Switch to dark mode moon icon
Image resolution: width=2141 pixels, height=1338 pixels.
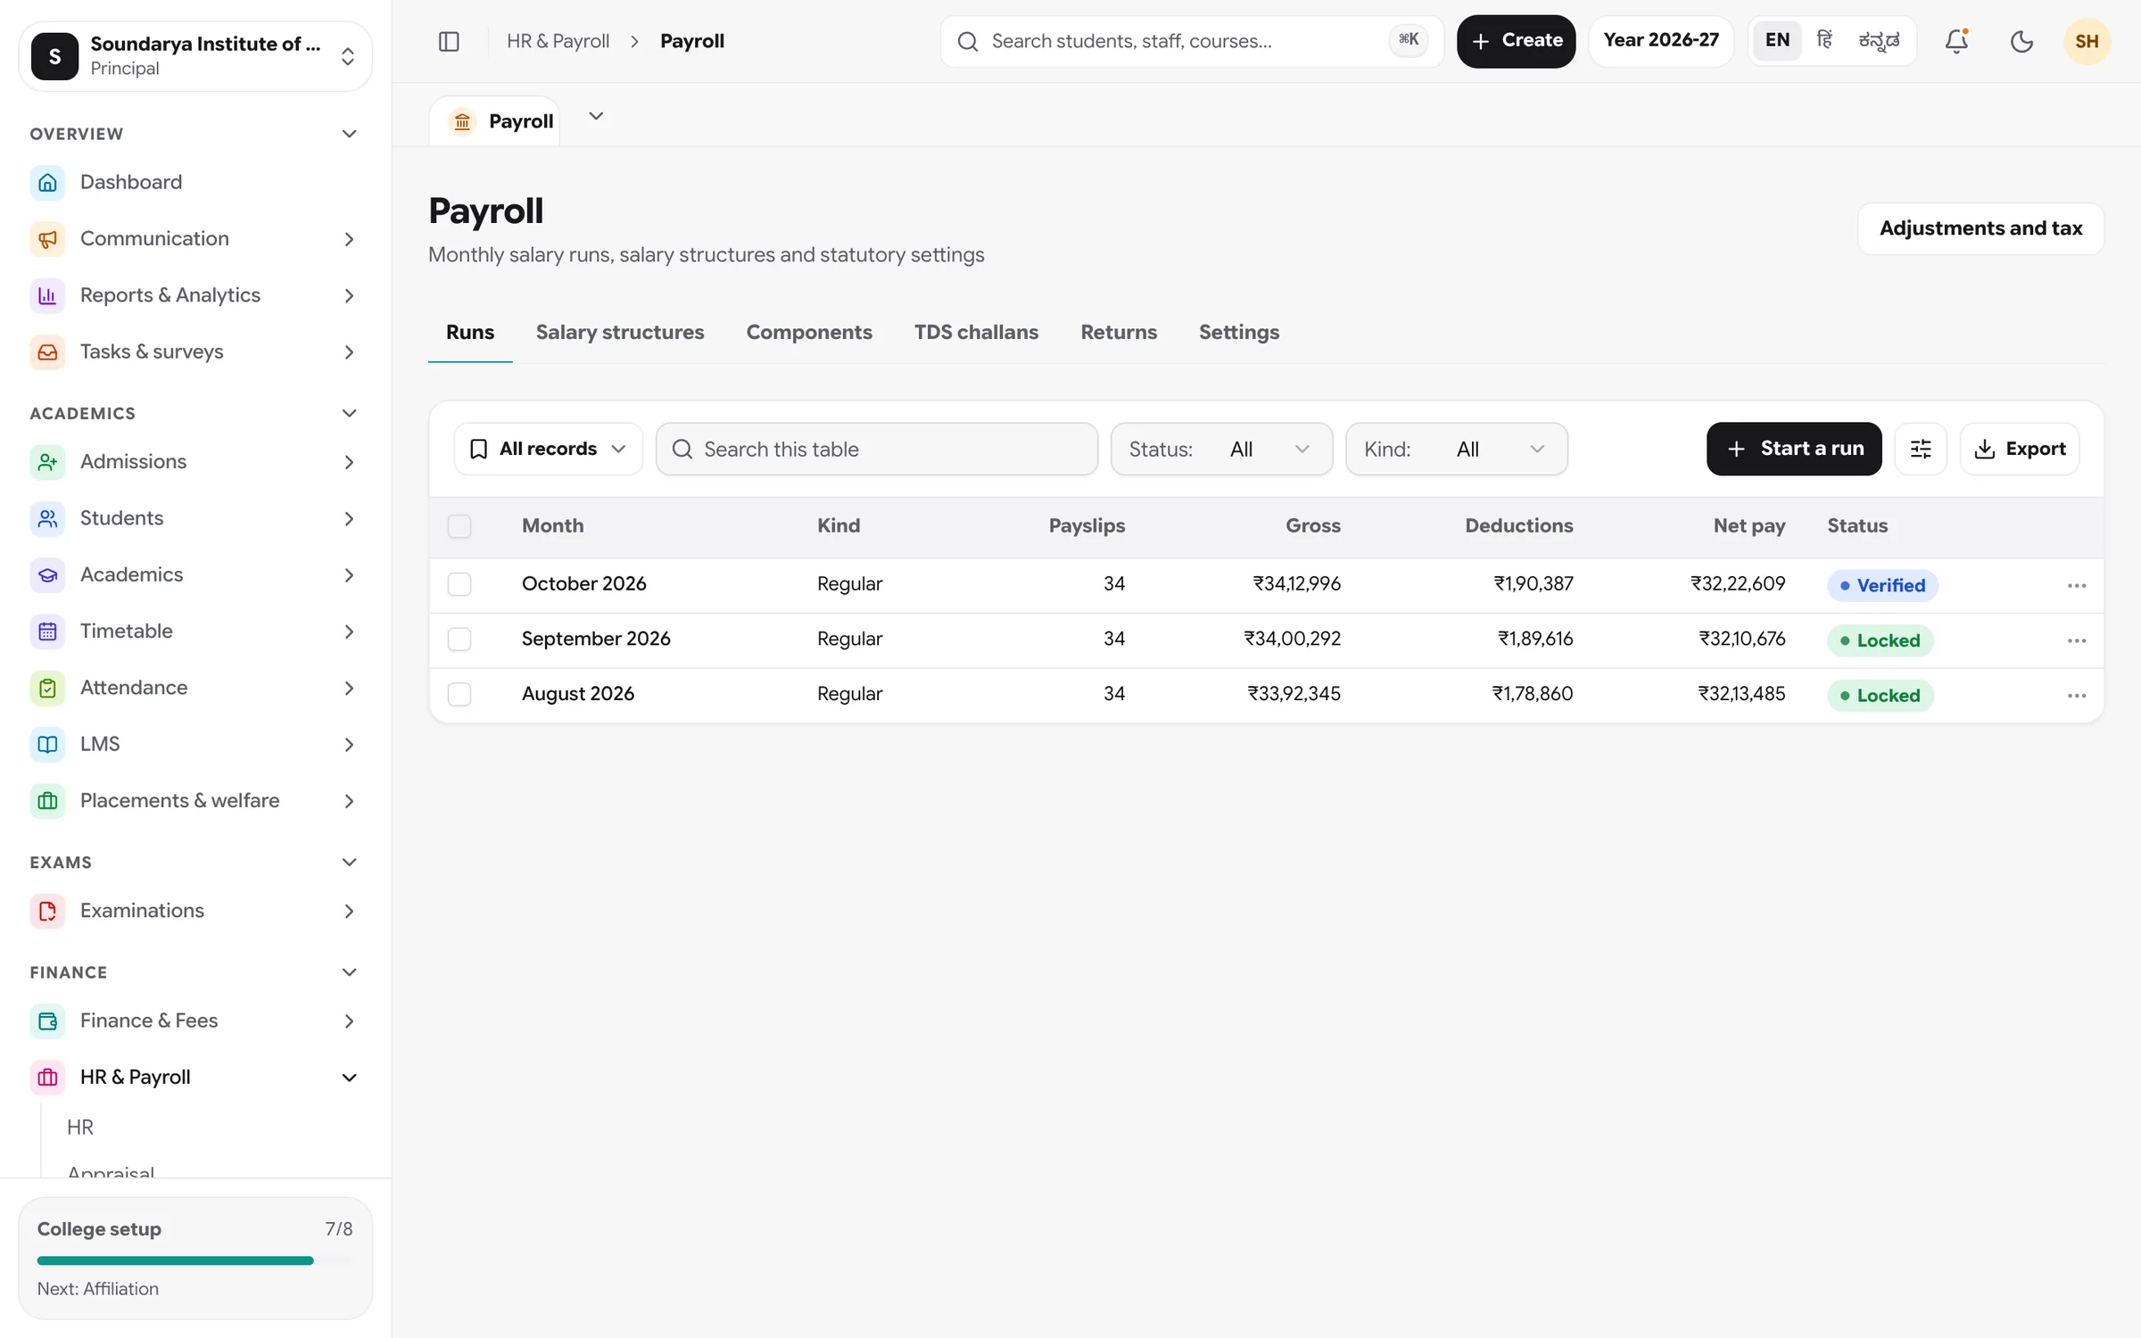pyautogui.click(x=2021, y=41)
